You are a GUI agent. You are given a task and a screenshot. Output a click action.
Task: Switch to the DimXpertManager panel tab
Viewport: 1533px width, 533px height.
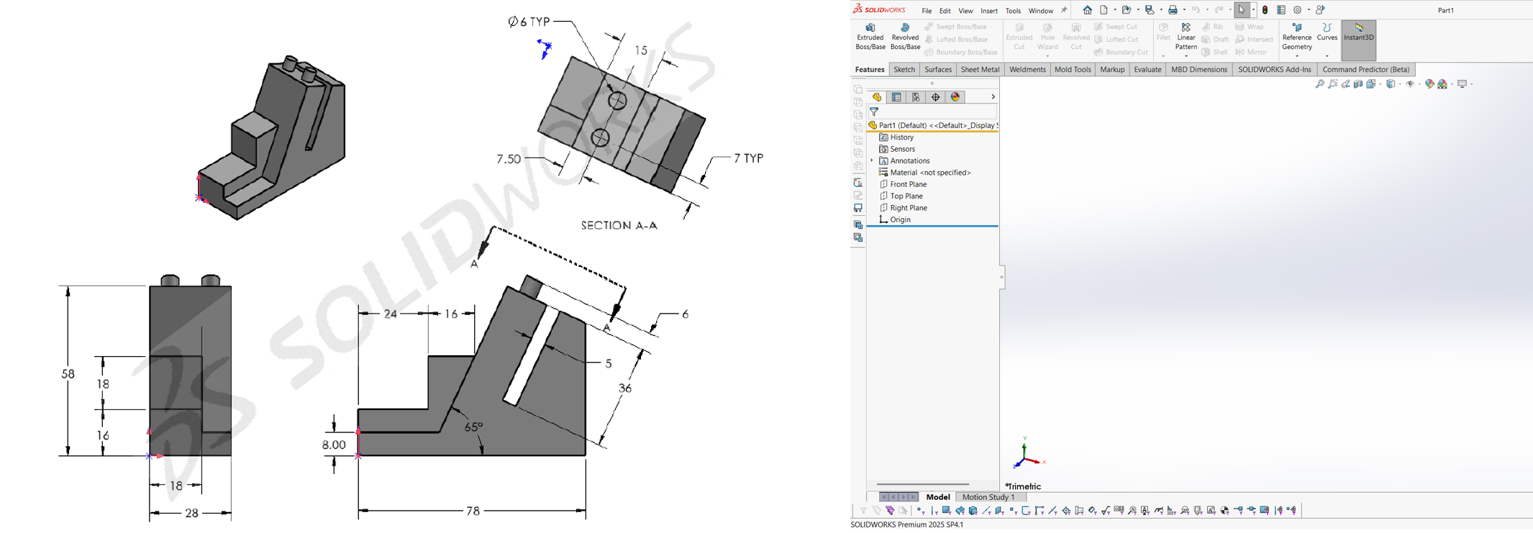(x=935, y=97)
